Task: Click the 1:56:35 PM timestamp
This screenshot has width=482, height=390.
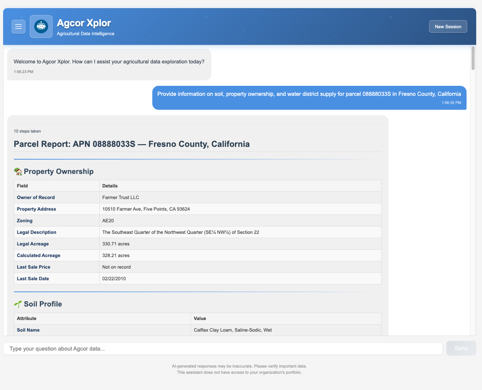Action: click(451, 103)
